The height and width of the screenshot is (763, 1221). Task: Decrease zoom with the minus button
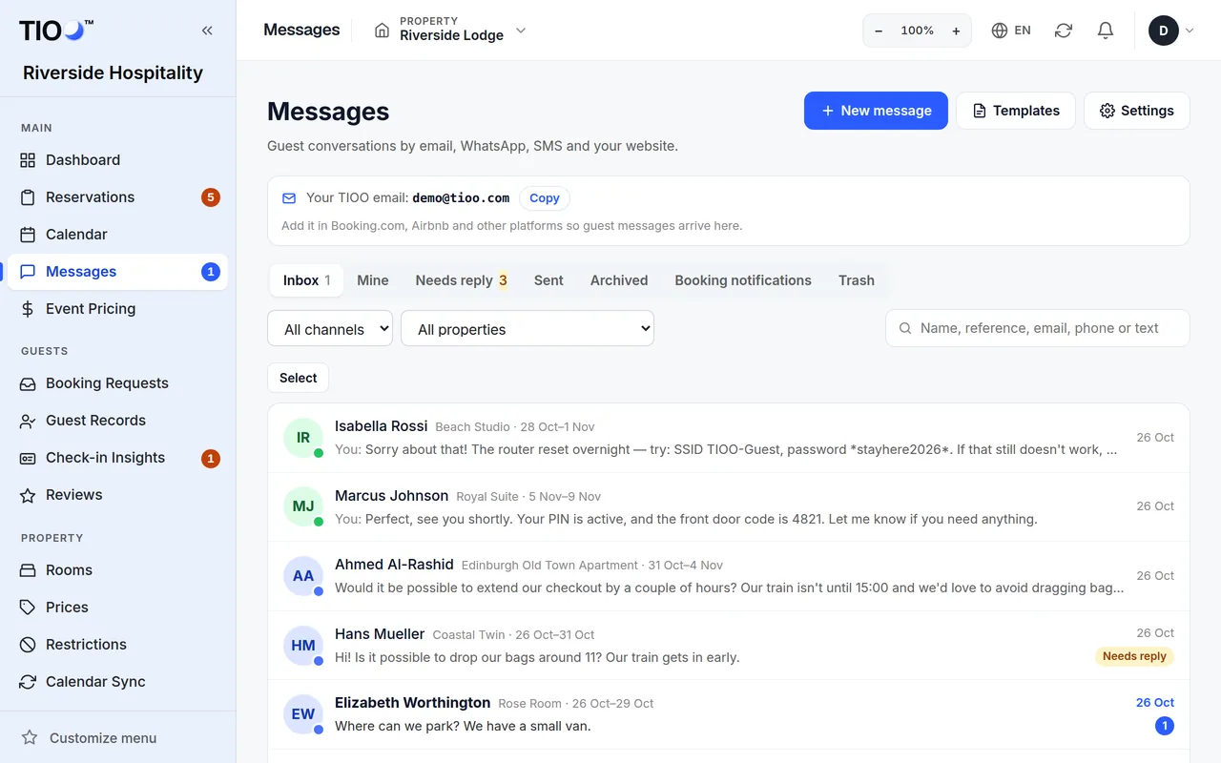(879, 31)
